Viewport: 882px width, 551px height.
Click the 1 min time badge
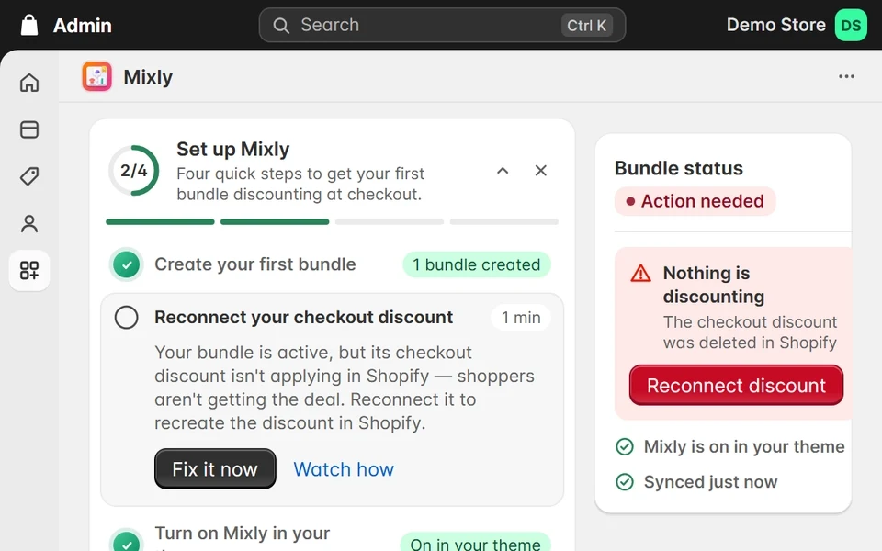521,317
